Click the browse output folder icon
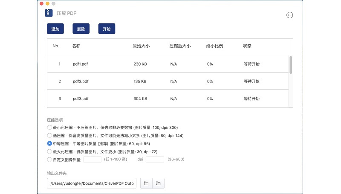This screenshot has height=194, width=341. pyautogui.click(x=146, y=183)
